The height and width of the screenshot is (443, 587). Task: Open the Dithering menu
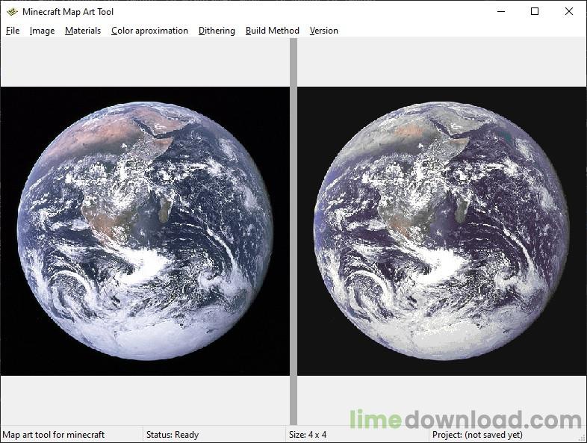pyautogui.click(x=217, y=31)
